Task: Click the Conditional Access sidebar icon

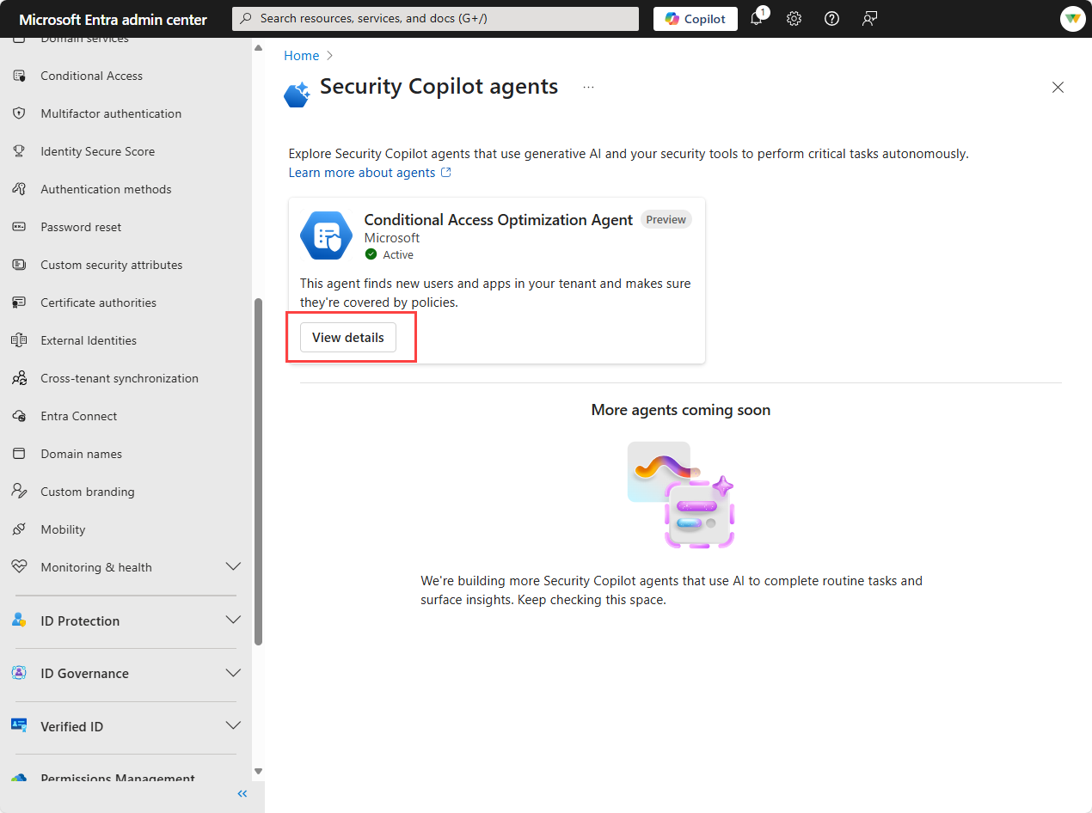Action: 19,76
